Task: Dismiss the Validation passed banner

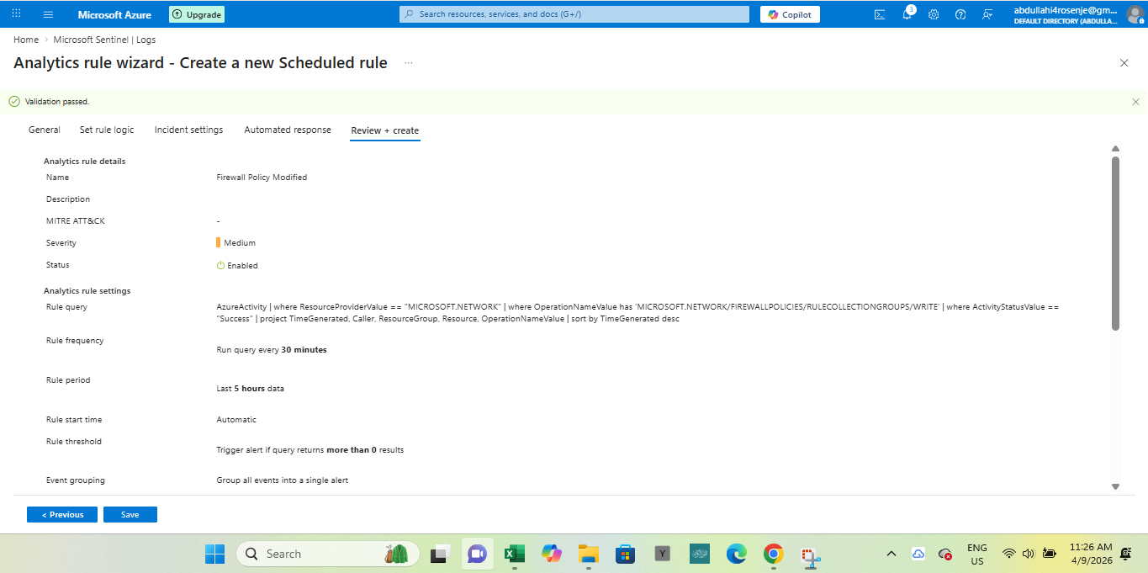Action: coord(1135,102)
